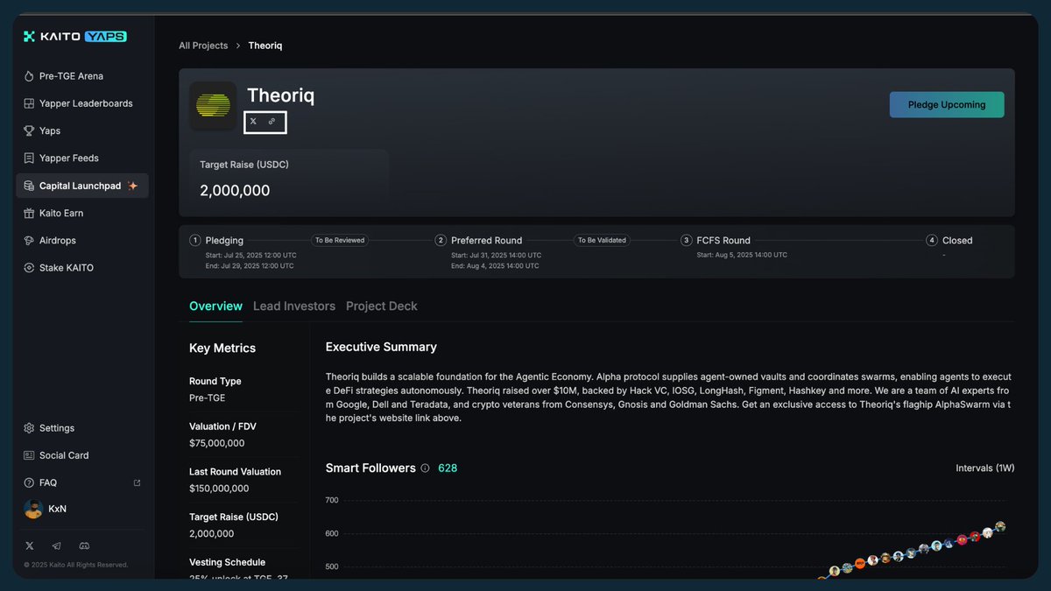Click the Smart Followers count 628

(448, 468)
